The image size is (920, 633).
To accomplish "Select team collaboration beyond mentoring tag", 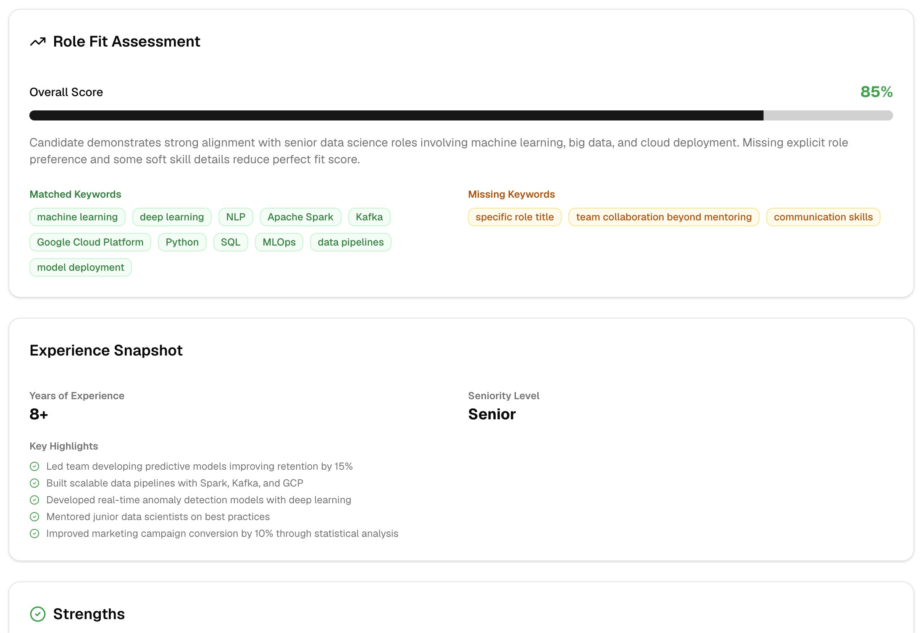I will 664,217.
